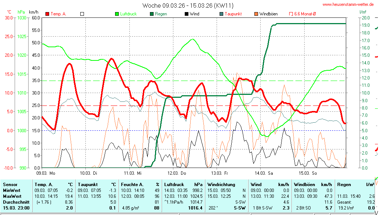
Task: Select the Windrichtung column header
Action: [221, 185]
